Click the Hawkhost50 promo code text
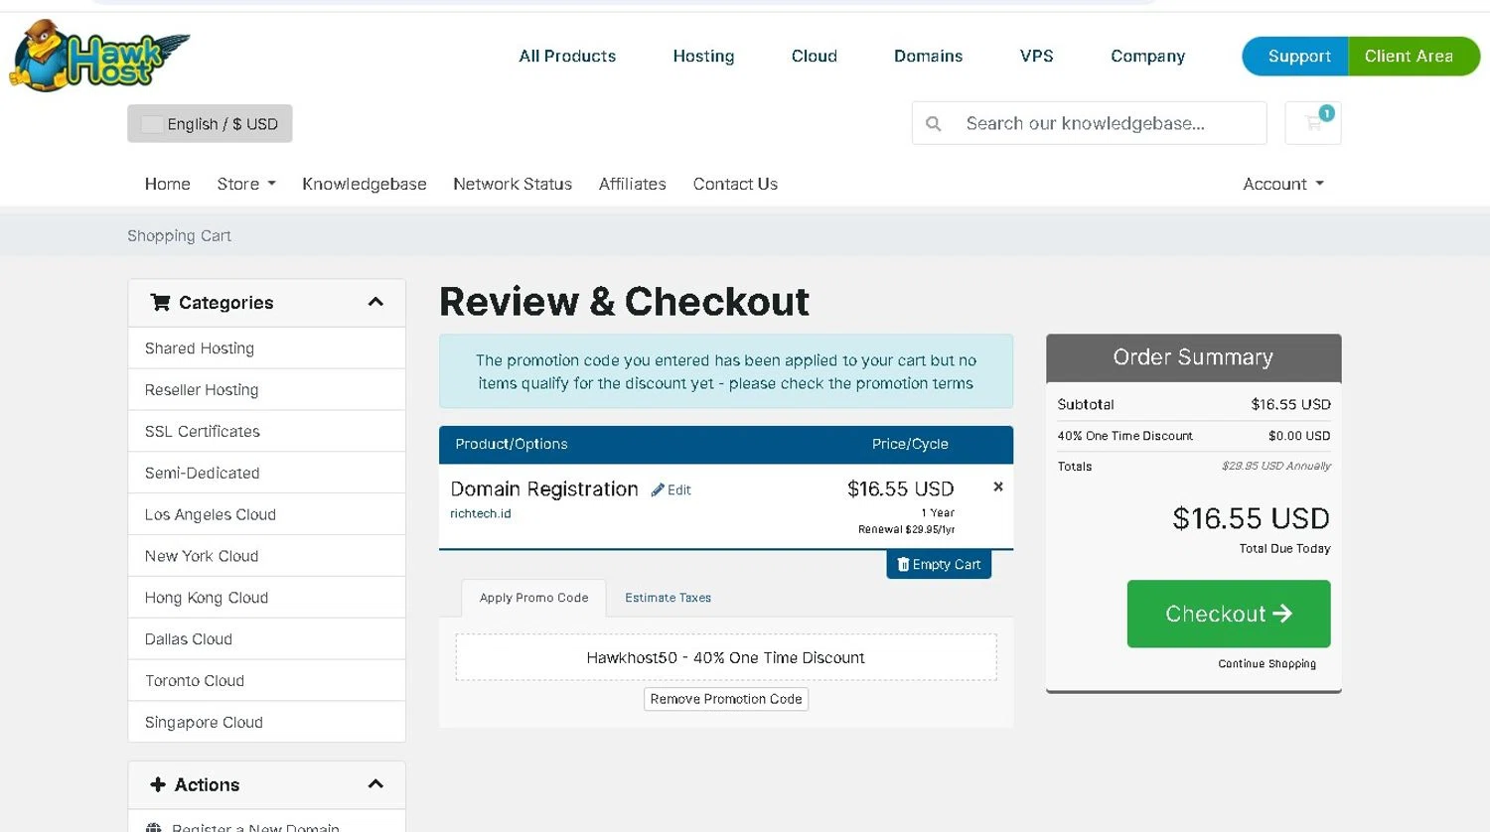This screenshot has width=1490, height=832. pos(725,657)
